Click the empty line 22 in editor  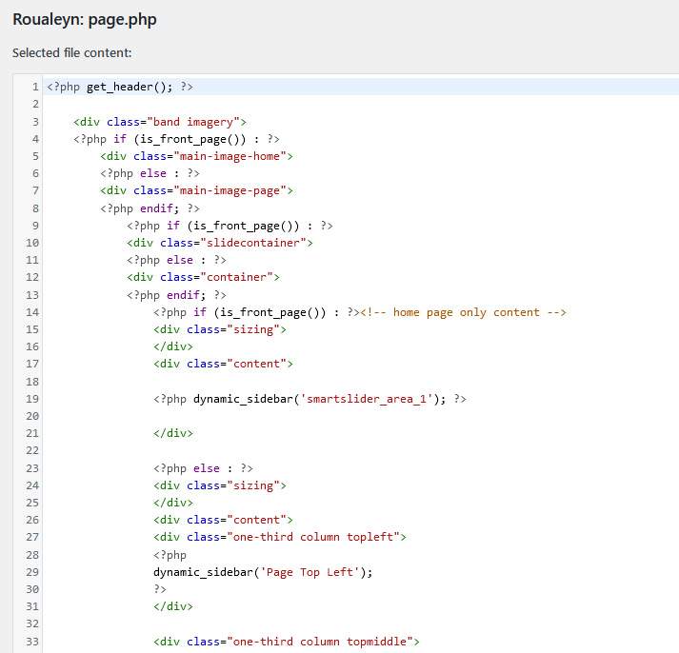(363, 450)
